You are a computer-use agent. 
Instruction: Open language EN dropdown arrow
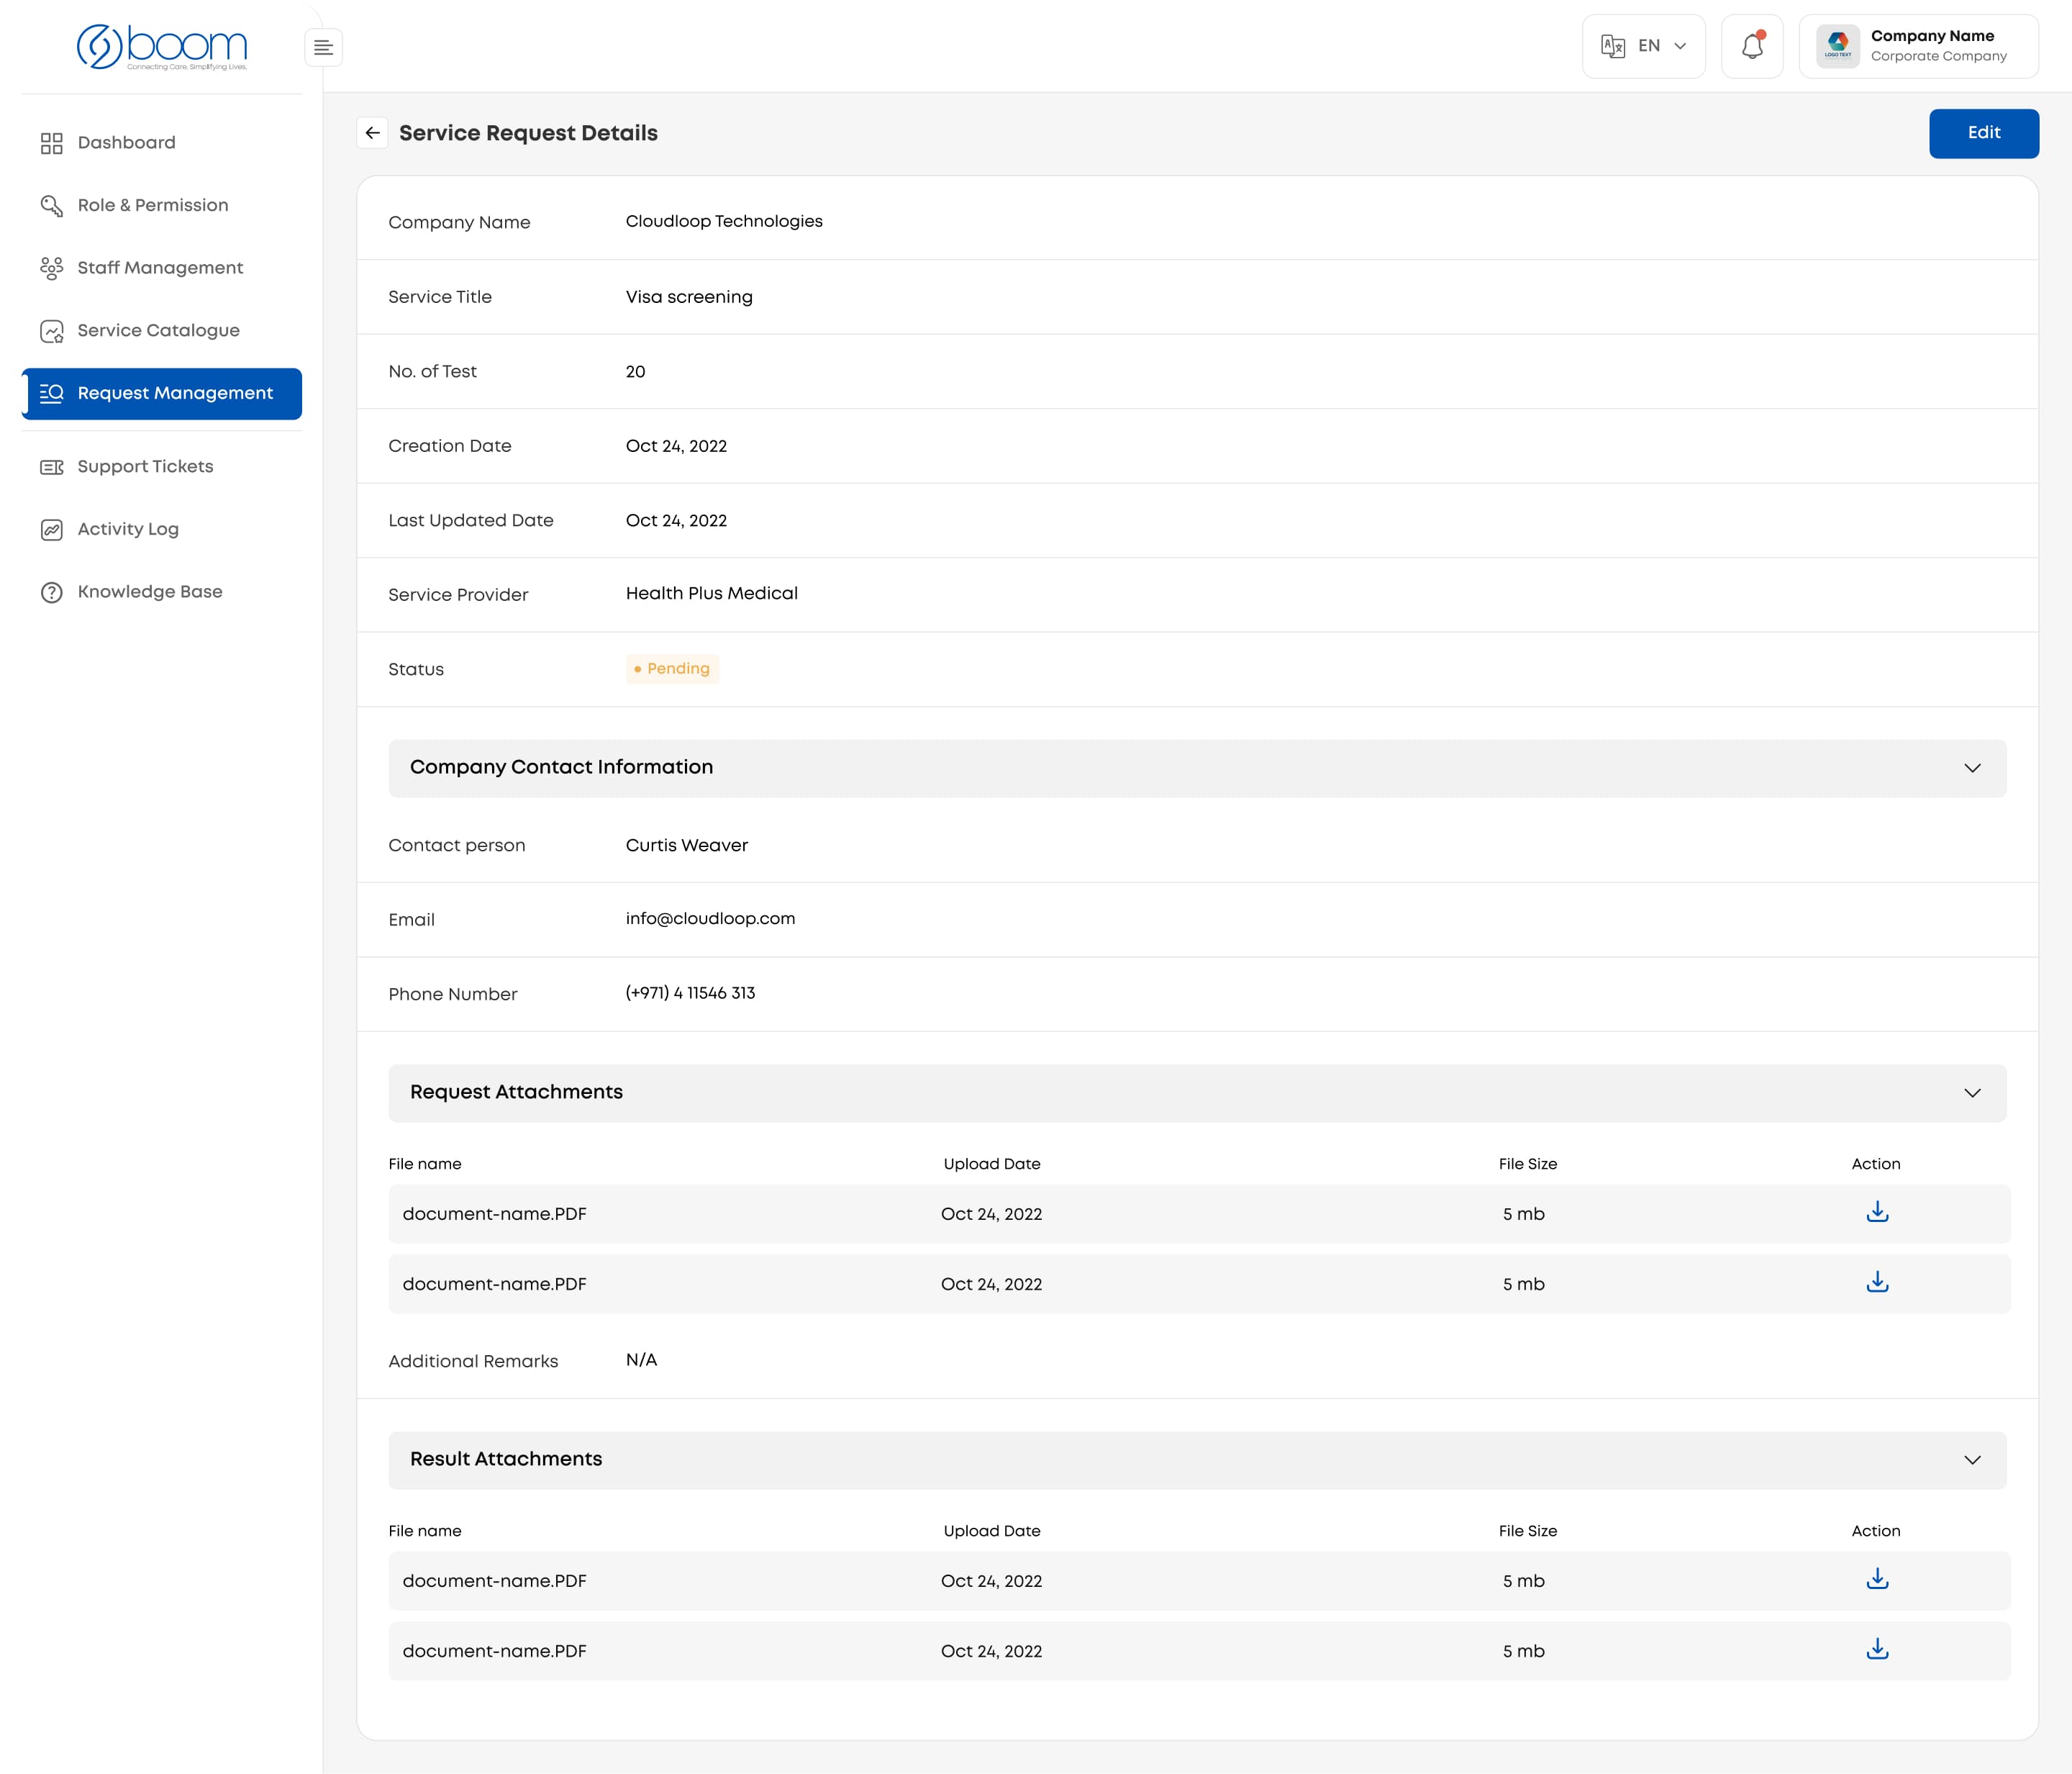(1680, 46)
